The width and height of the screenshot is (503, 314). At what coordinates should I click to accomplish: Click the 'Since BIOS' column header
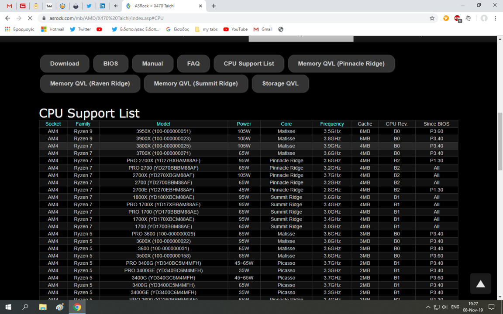pyautogui.click(x=437, y=124)
